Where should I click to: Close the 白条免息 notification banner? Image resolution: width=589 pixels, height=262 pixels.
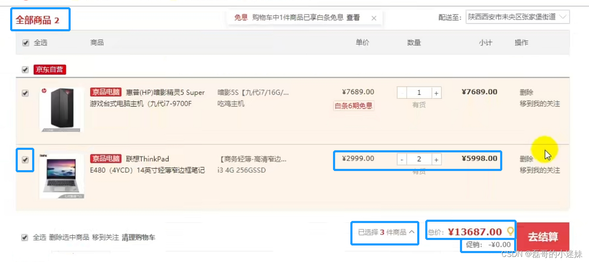[x=374, y=18]
